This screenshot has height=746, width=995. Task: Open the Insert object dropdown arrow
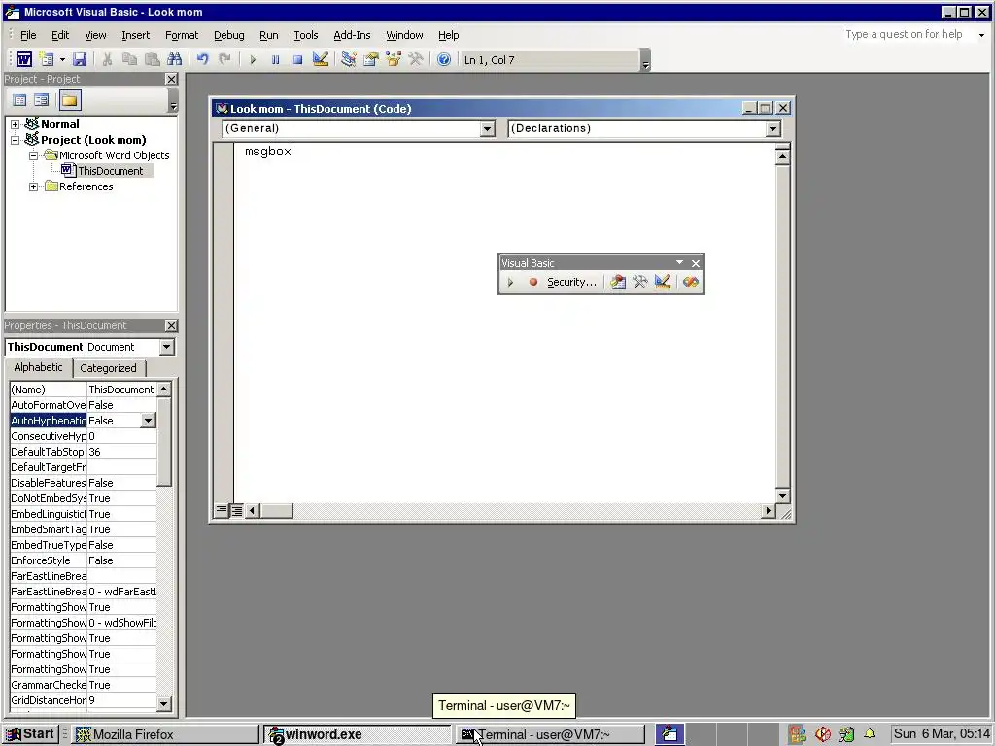62,59
